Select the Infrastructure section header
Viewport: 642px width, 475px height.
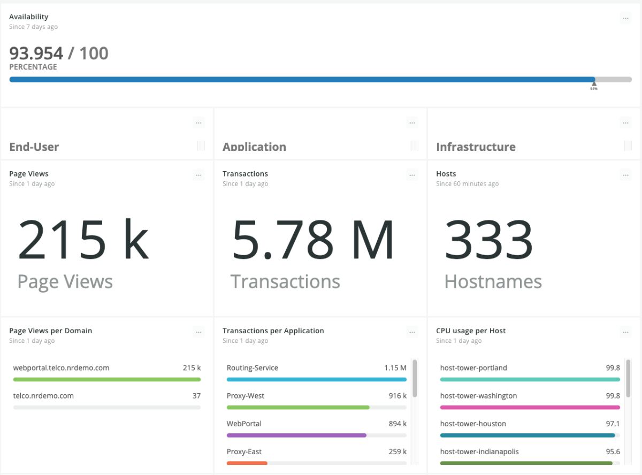476,147
